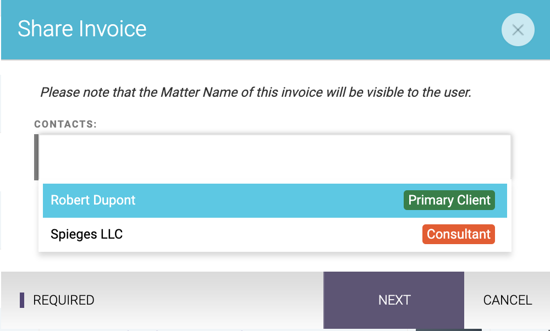Screen dimensions: 550x331
Task: Dismiss the dialog with CANCEL
Action: point(507,300)
